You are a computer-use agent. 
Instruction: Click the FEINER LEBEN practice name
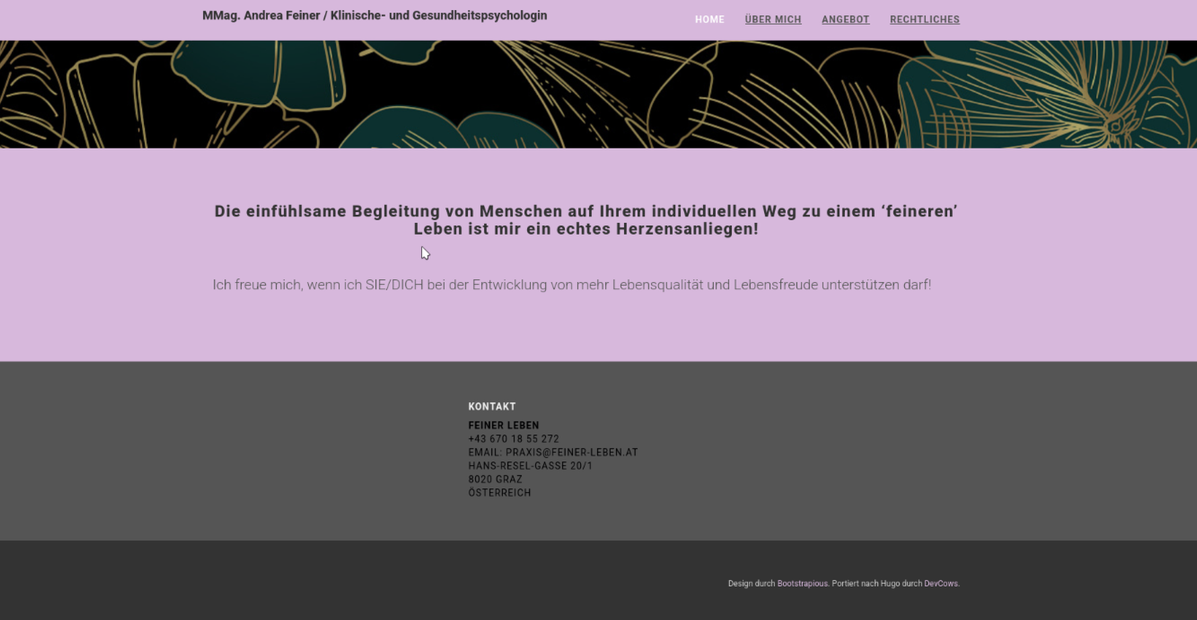pyautogui.click(x=504, y=425)
